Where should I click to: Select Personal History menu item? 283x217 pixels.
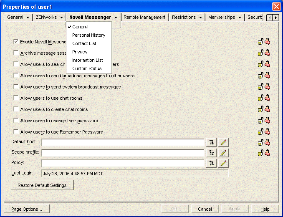coord(89,35)
